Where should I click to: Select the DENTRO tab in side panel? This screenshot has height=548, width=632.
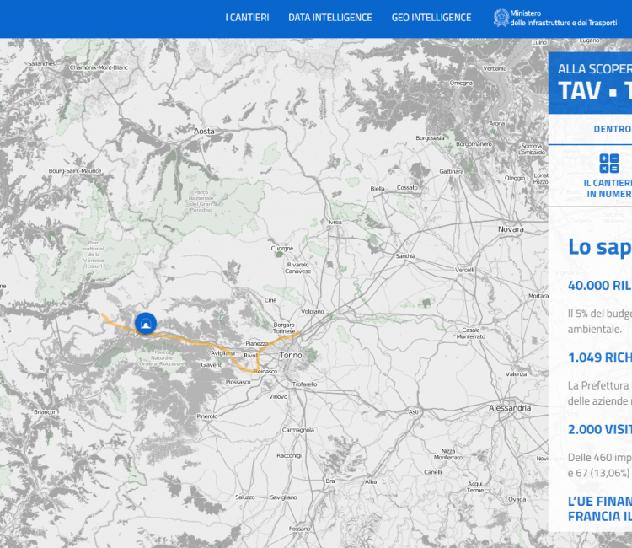(613, 129)
